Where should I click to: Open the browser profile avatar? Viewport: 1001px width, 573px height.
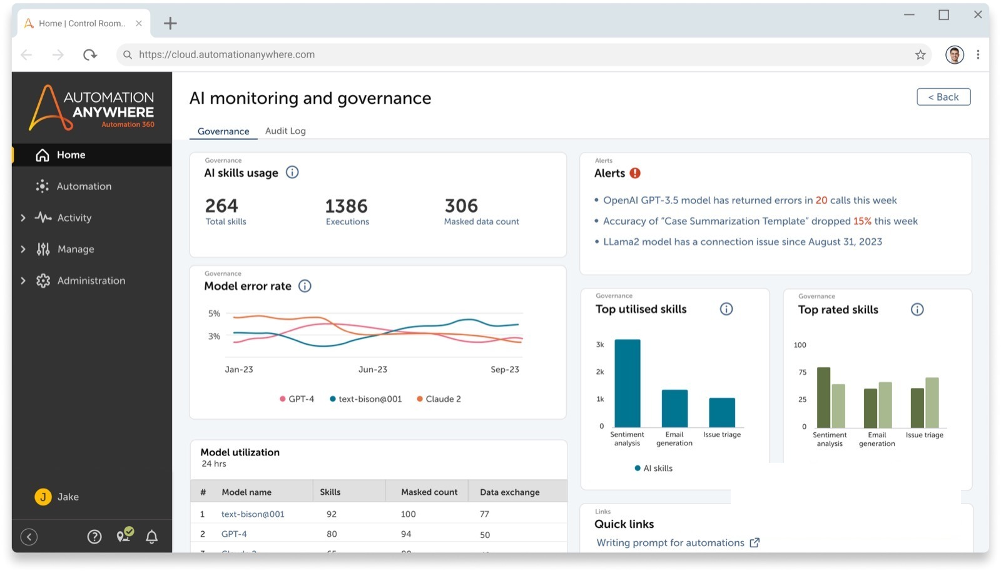(x=955, y=55)
